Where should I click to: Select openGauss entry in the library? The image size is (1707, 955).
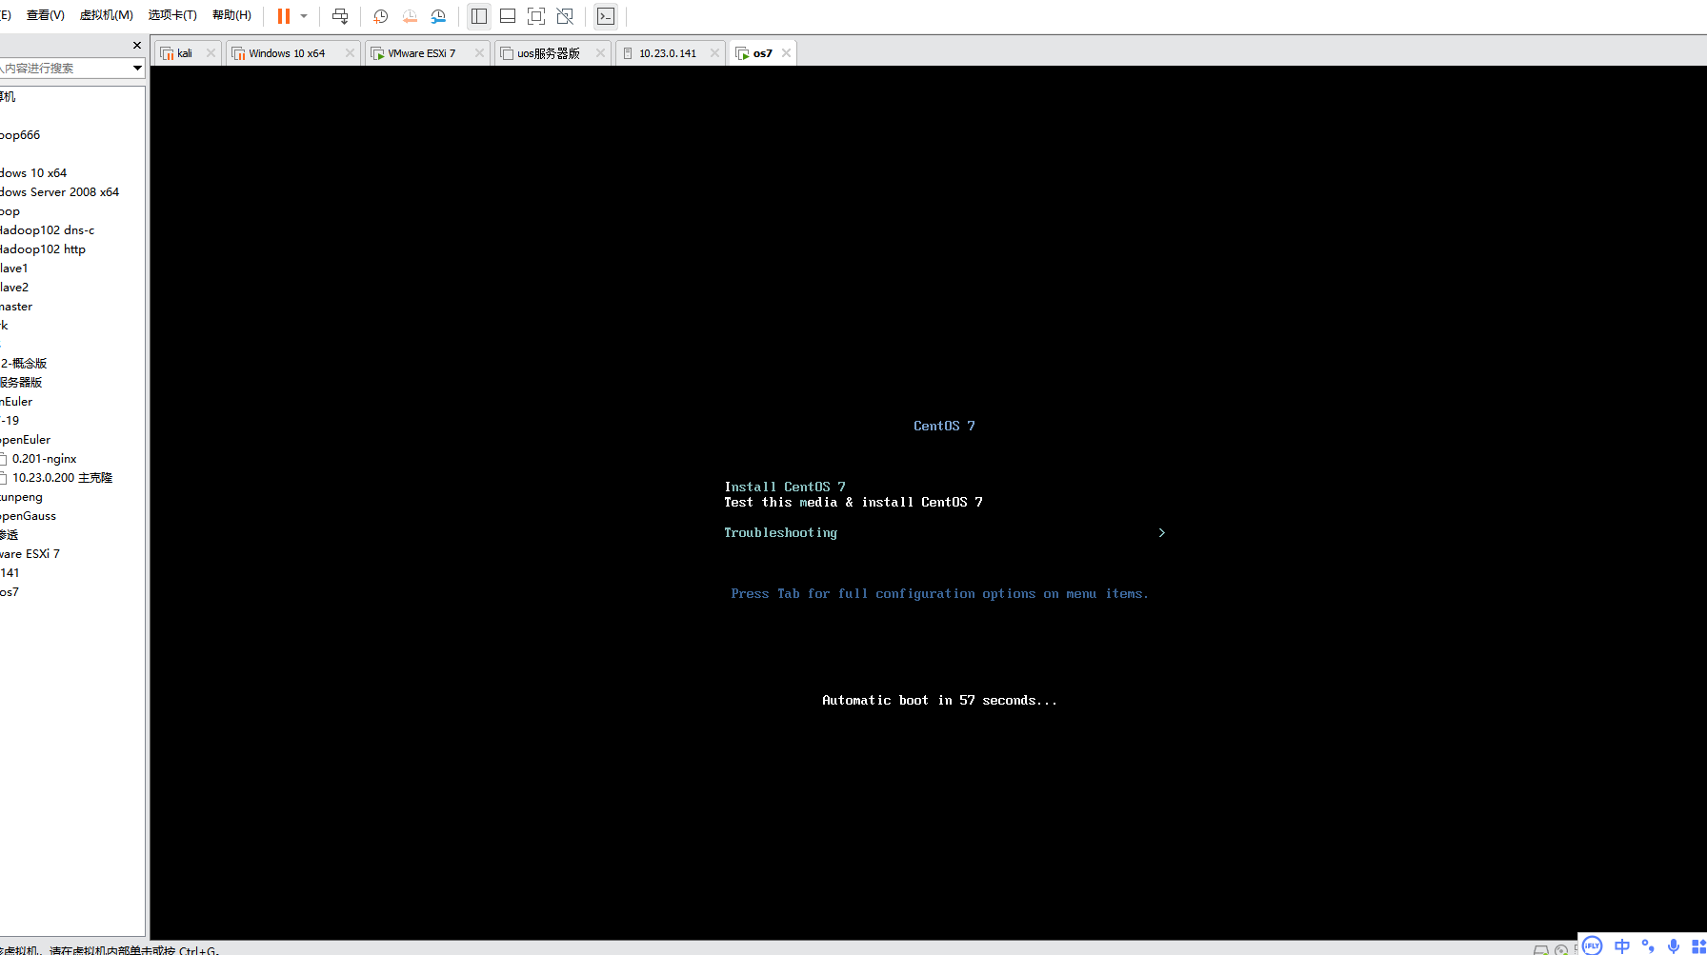click(x=28, y=516)
